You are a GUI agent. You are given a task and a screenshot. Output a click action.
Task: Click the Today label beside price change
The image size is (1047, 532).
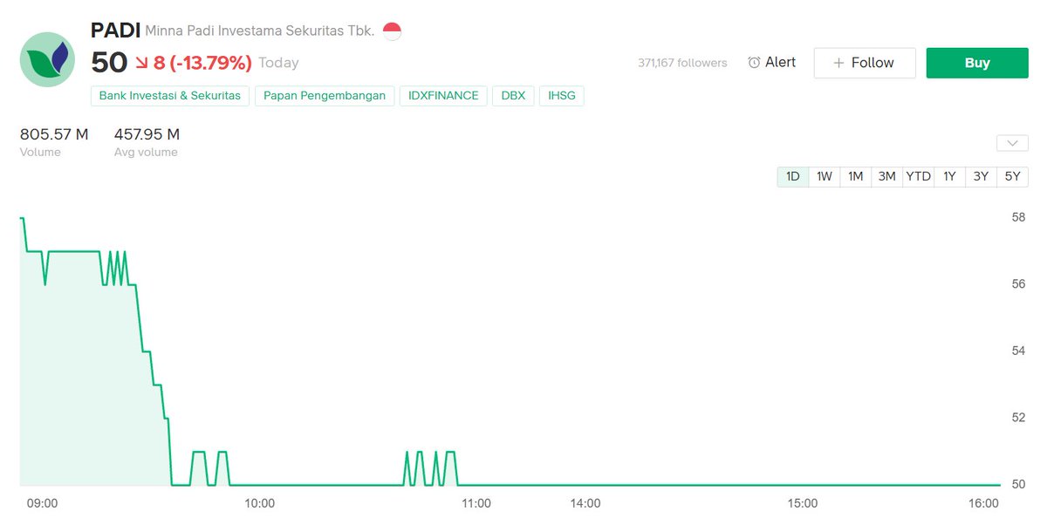point(278,63)
